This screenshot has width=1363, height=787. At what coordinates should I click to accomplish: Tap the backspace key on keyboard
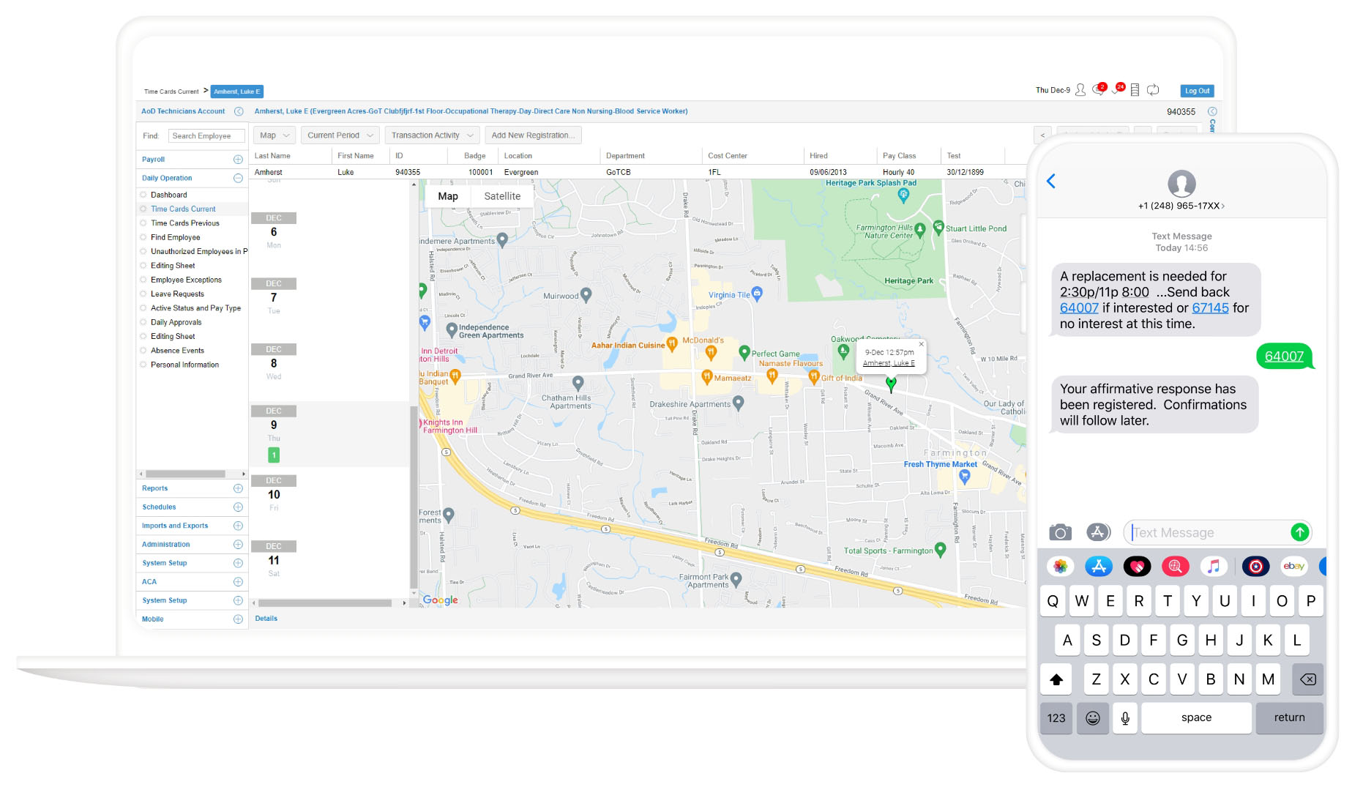click(x=1307, y=679)
